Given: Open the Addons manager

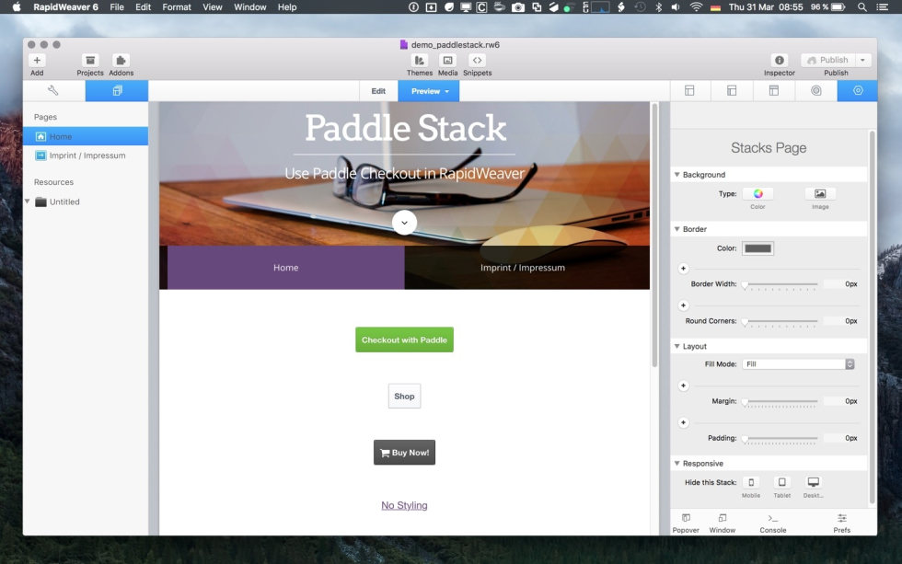Looking at the screenshot, I should 121,61.
